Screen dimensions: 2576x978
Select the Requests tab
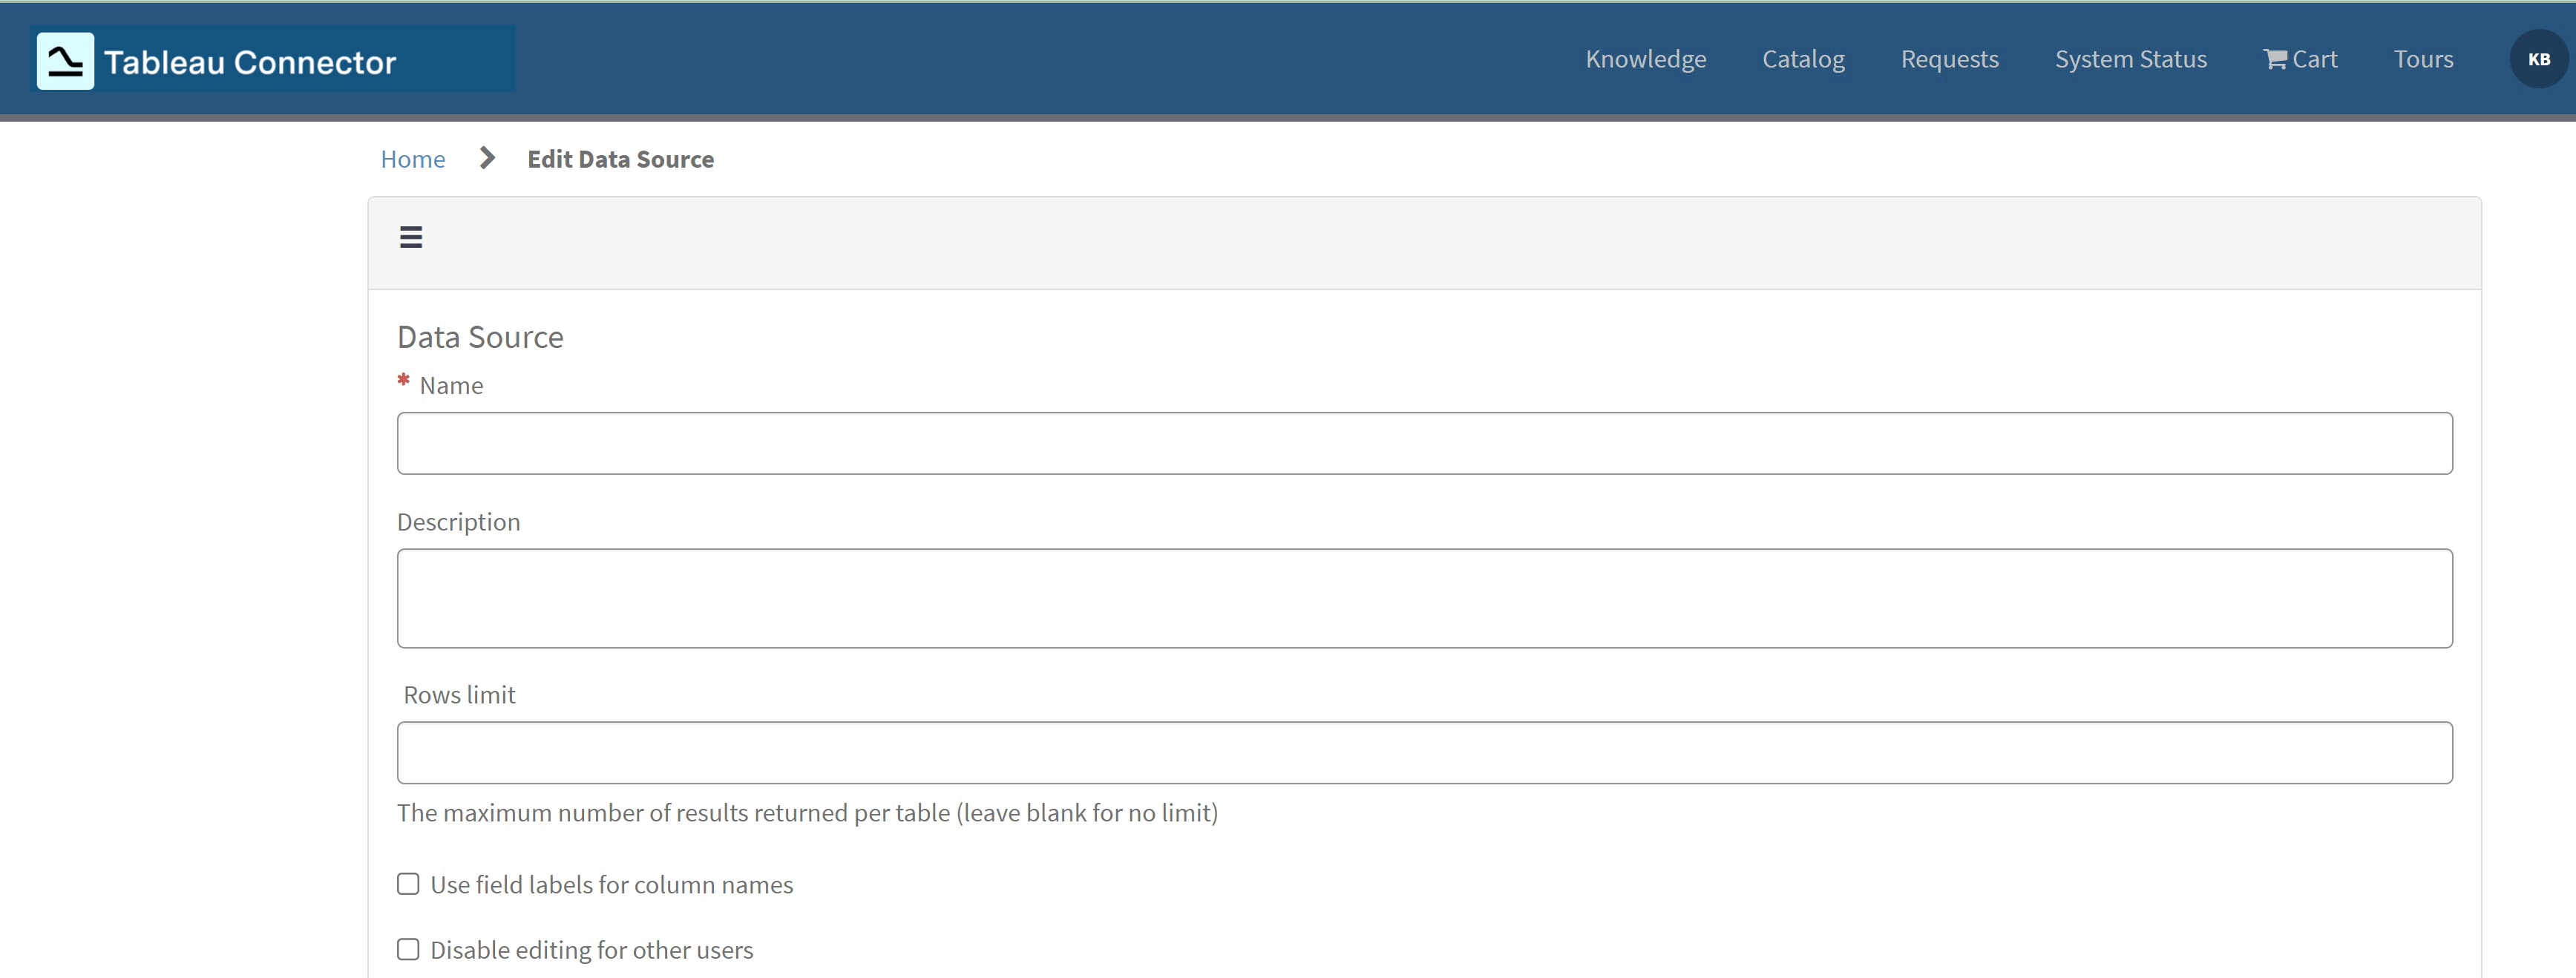click(x=1949, y=59)
